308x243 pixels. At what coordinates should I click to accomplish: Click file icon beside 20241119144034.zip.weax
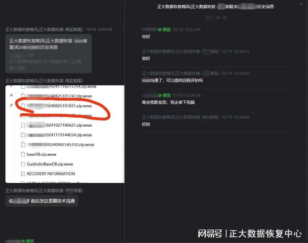pyautogui.click(x=23, y=135)
